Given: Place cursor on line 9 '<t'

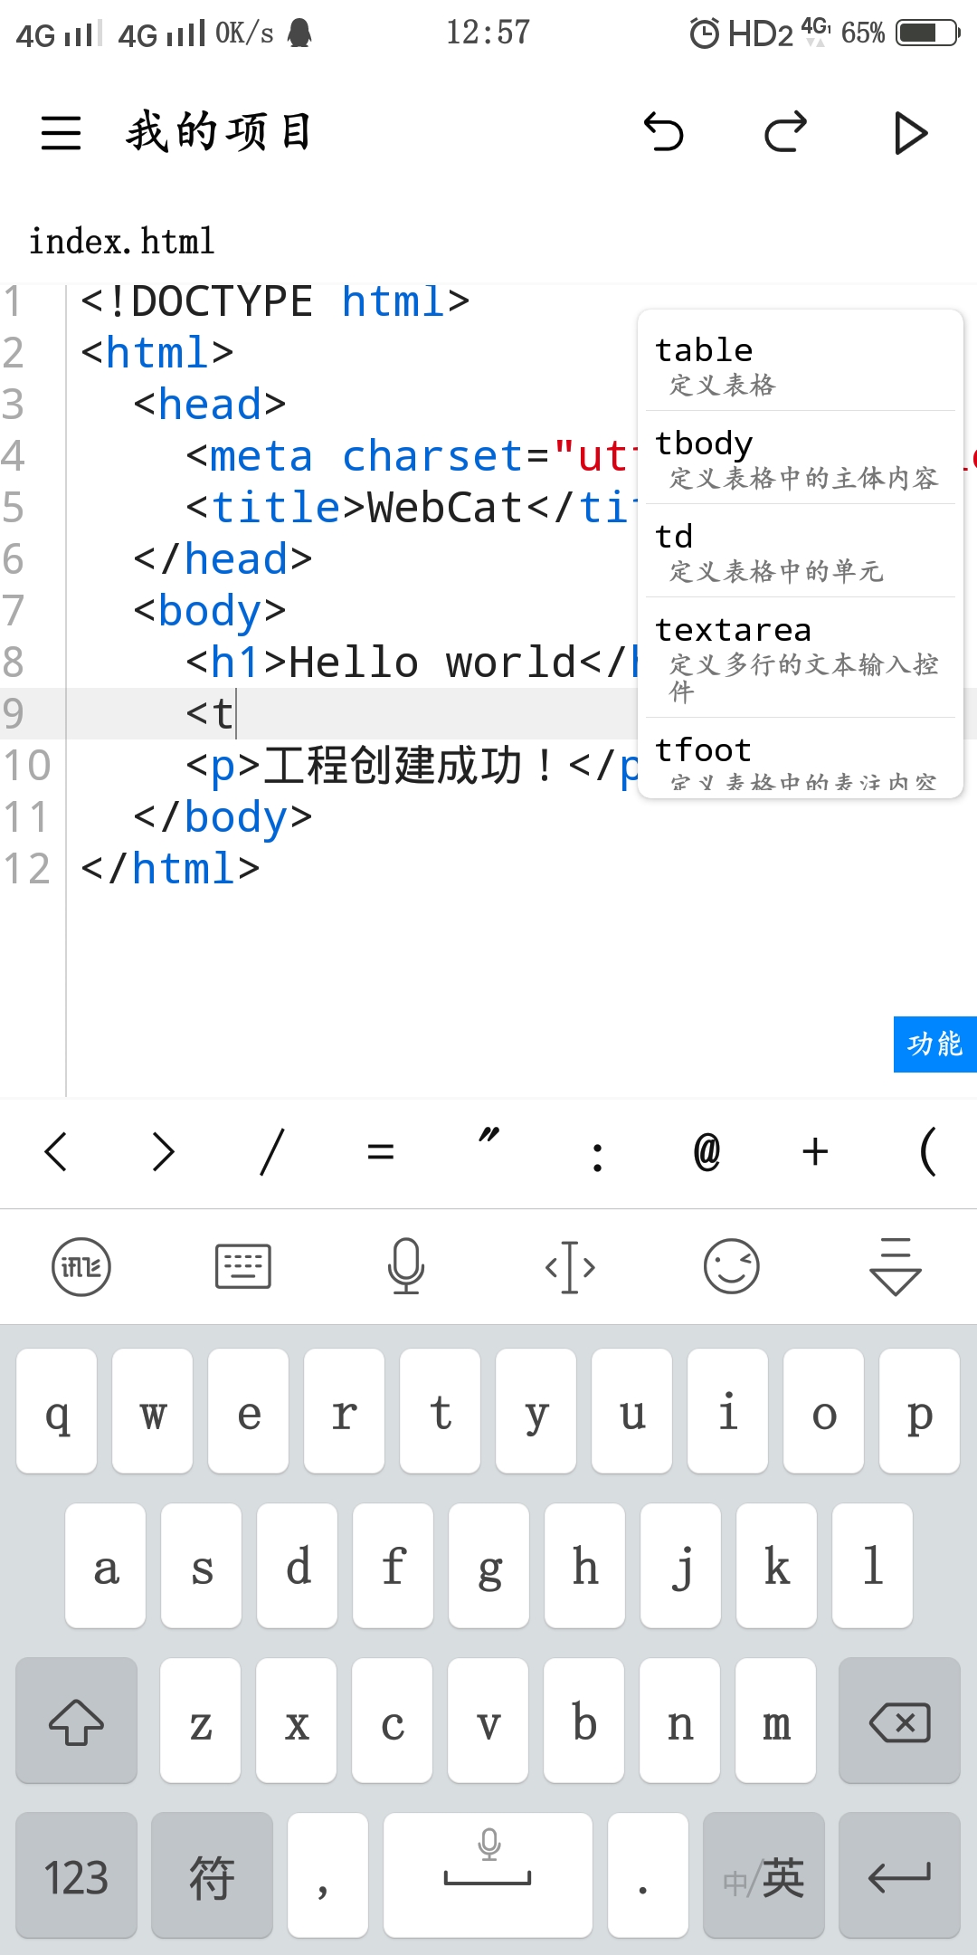Looking at the screenshot, I should tap(211, 713).
